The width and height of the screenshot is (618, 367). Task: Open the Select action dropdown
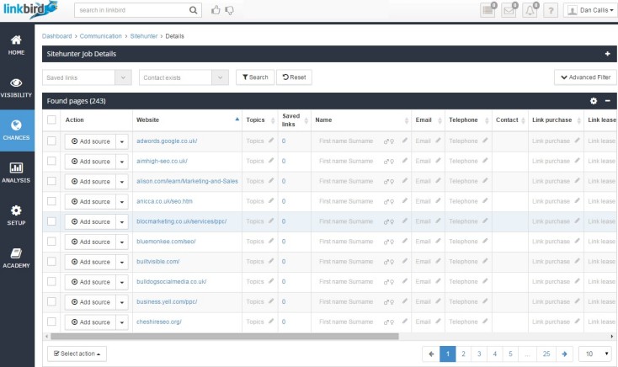[77, 354]
